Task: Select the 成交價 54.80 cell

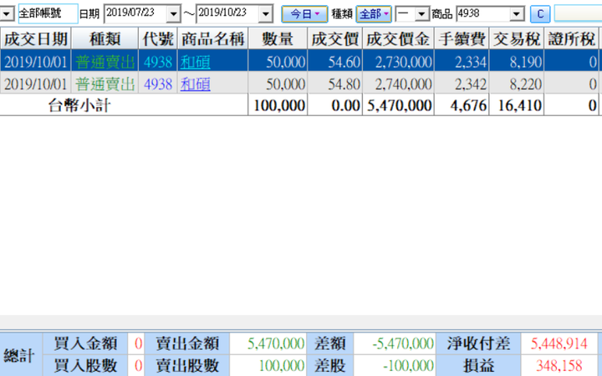Action: [334, 84]
